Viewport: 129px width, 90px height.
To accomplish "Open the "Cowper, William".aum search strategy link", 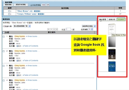I will (30, 14).
